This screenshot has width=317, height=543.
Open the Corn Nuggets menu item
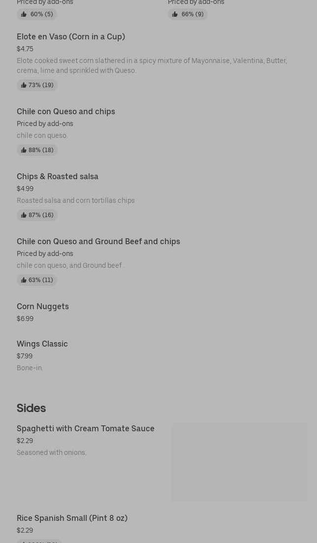[x=43, y=307]
